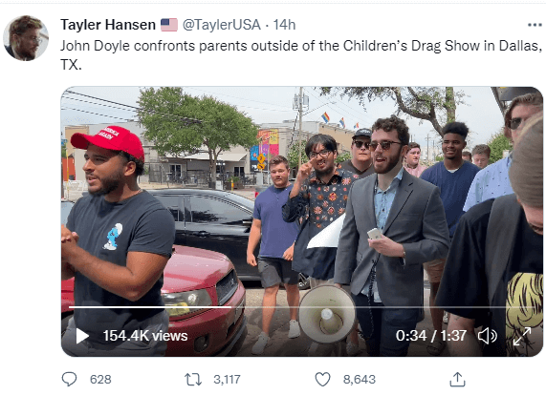
Task: Open Tayler Hansen's profile picture
Action: click(26, 38)
